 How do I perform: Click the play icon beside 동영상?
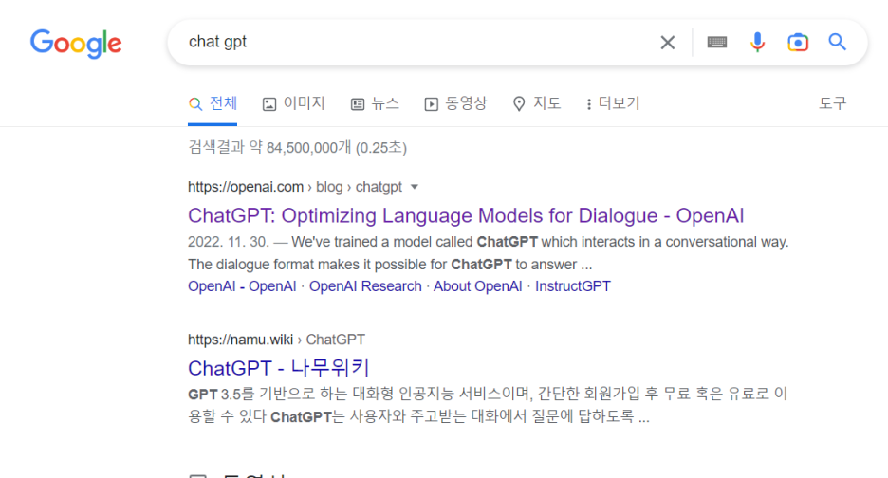[431, 104]
